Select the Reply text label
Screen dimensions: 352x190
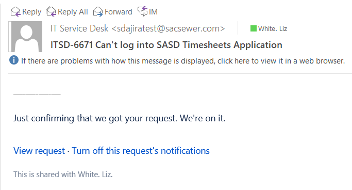31,12
